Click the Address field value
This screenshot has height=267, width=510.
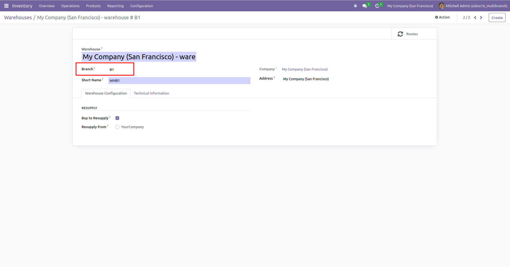point(306,79)
